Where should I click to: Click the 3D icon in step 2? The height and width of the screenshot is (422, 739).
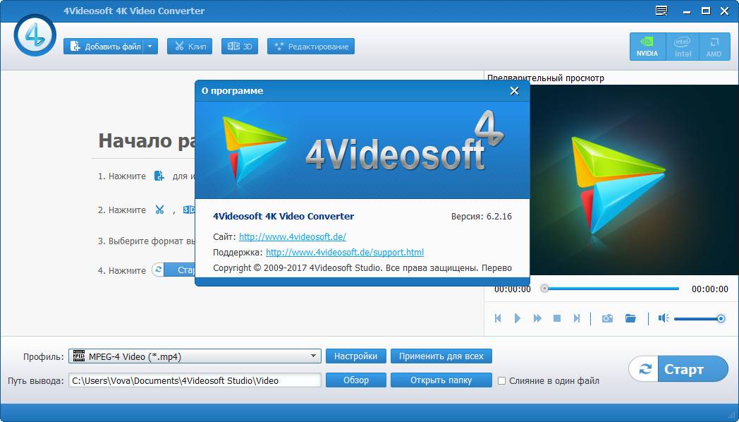188,210
